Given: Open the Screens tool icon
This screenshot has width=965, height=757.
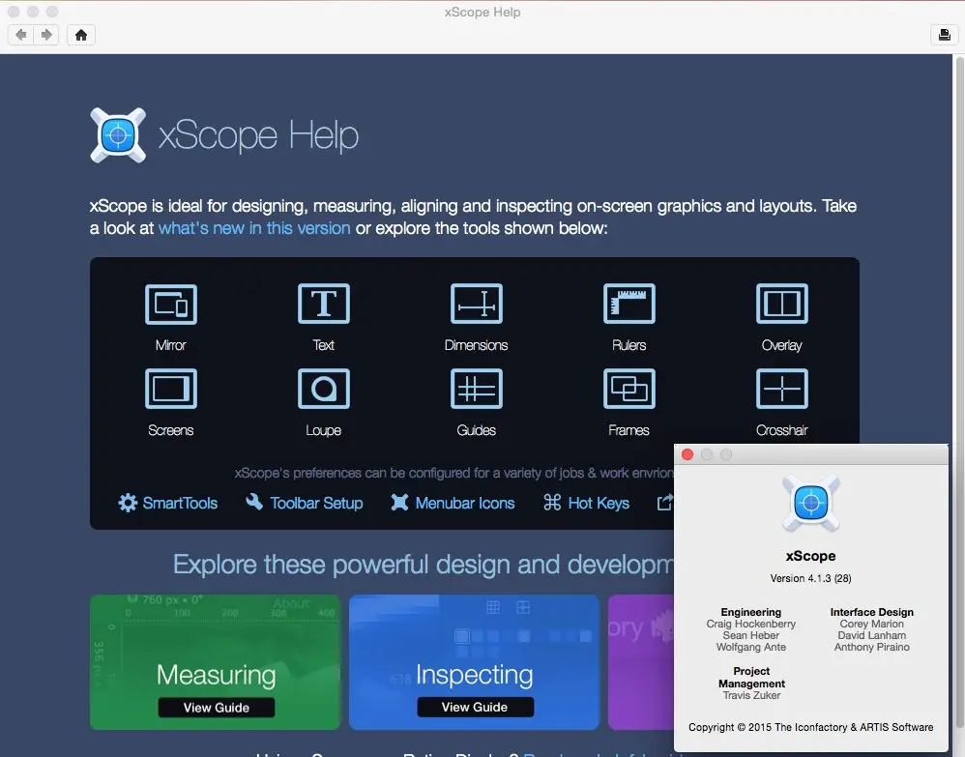Looking at the screenshot, I should coord(171,389).
